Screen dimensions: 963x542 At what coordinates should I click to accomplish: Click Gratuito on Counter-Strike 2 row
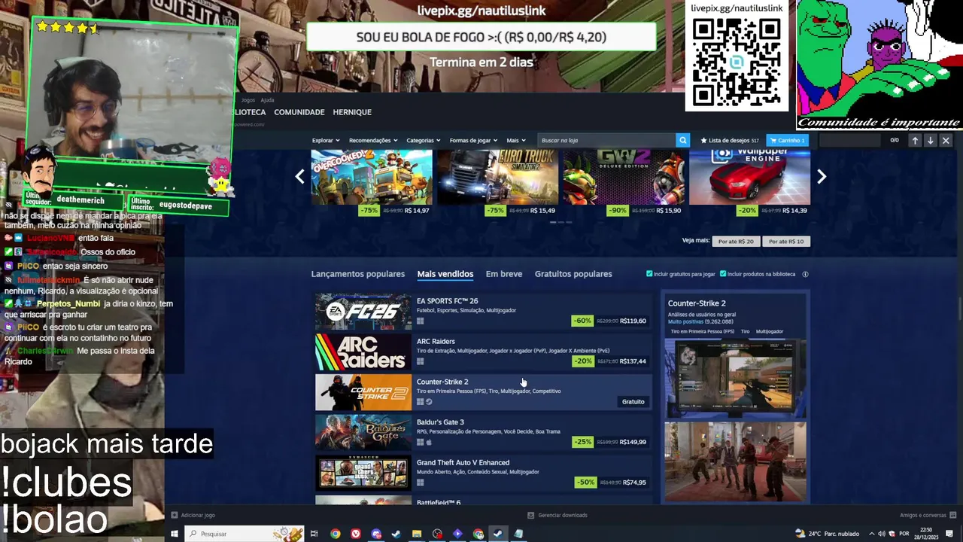coord(633,401)
